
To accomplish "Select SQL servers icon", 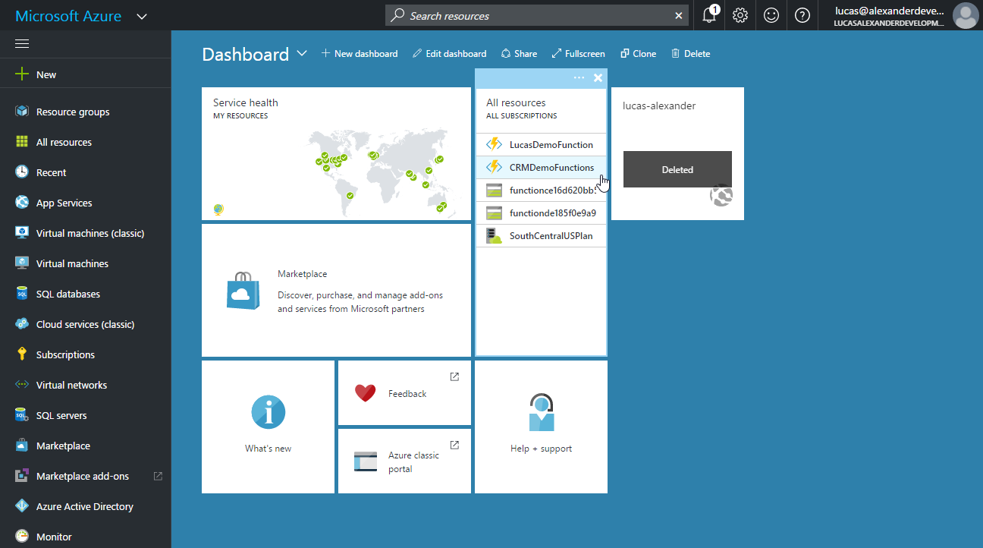I will [x=22, y=415].
